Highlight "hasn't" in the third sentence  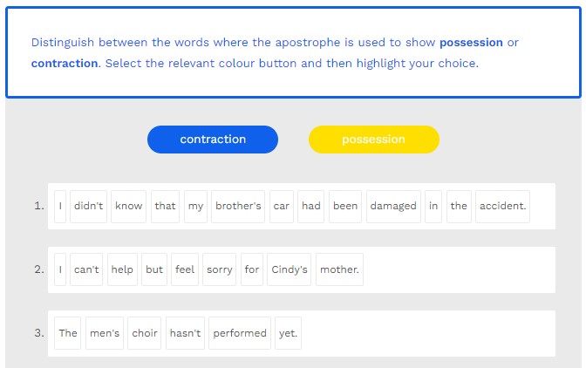point(185,334)
